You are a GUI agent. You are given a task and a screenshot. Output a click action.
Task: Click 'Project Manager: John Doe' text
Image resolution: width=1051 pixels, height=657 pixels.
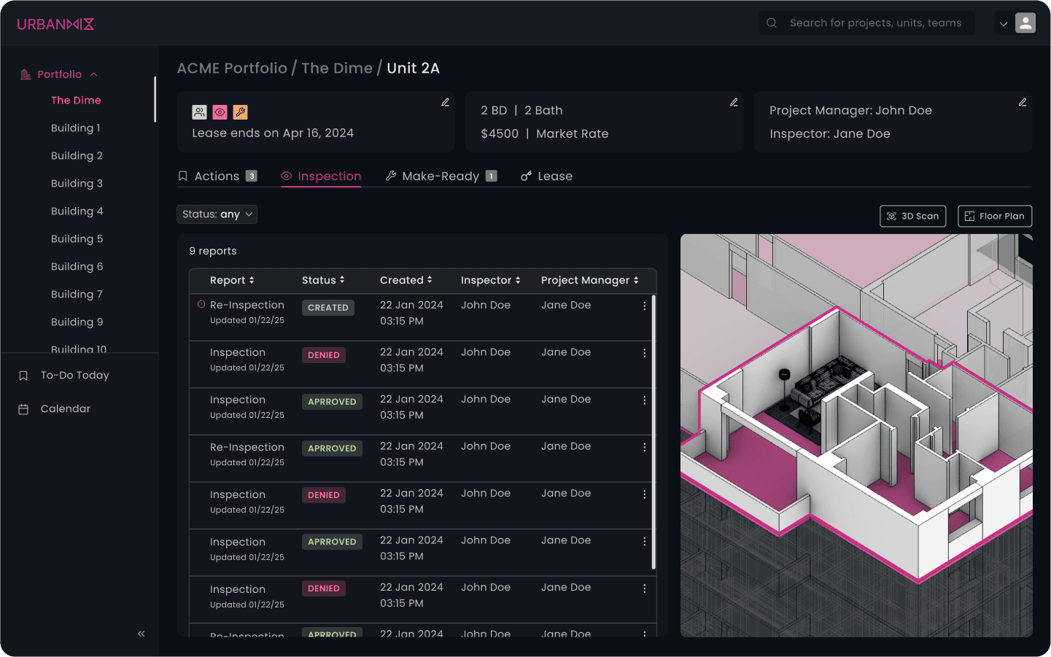850,111
